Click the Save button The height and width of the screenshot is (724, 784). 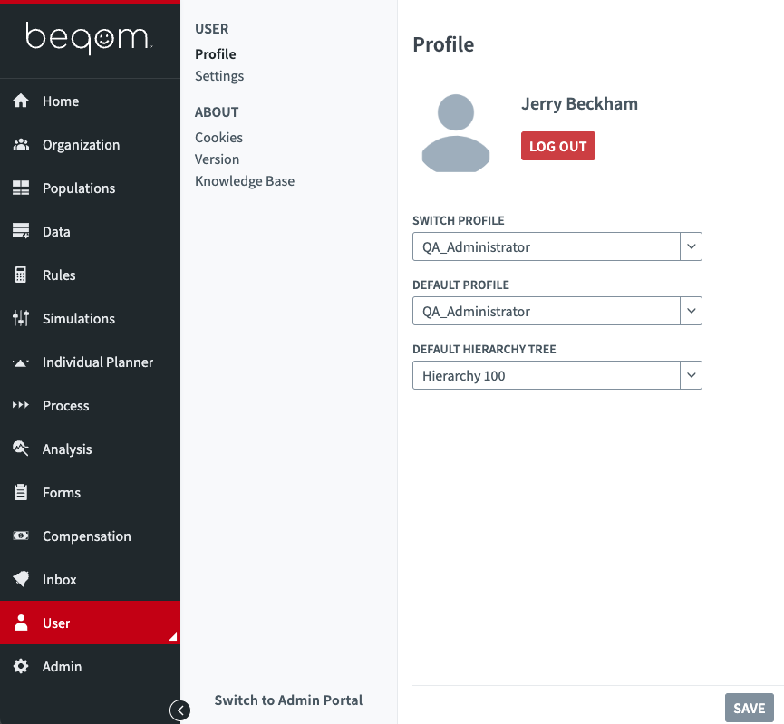[x=749, y=709]
